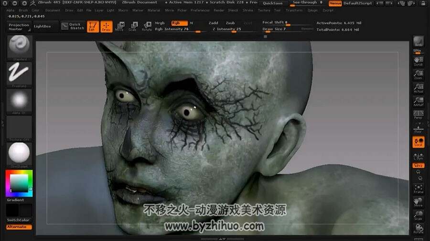The image size is (430, 241).
Task: Open the Material menu
Action: point(153,10)
